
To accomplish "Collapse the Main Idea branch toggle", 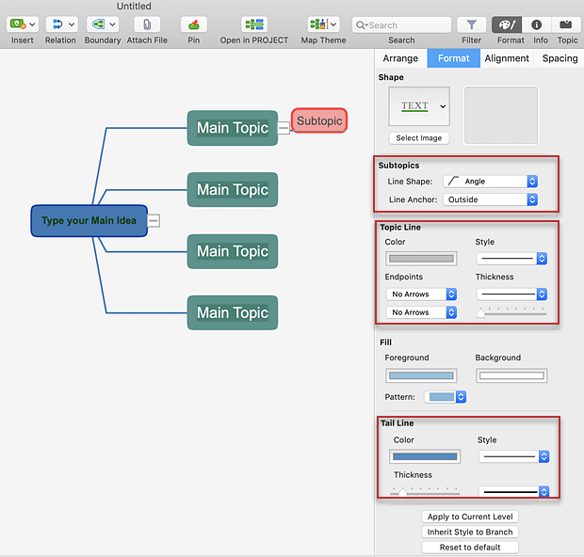I will 154,221.
